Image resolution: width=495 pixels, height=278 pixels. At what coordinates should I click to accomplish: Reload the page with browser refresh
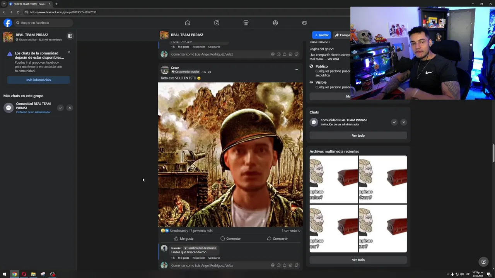click(18, 12)
